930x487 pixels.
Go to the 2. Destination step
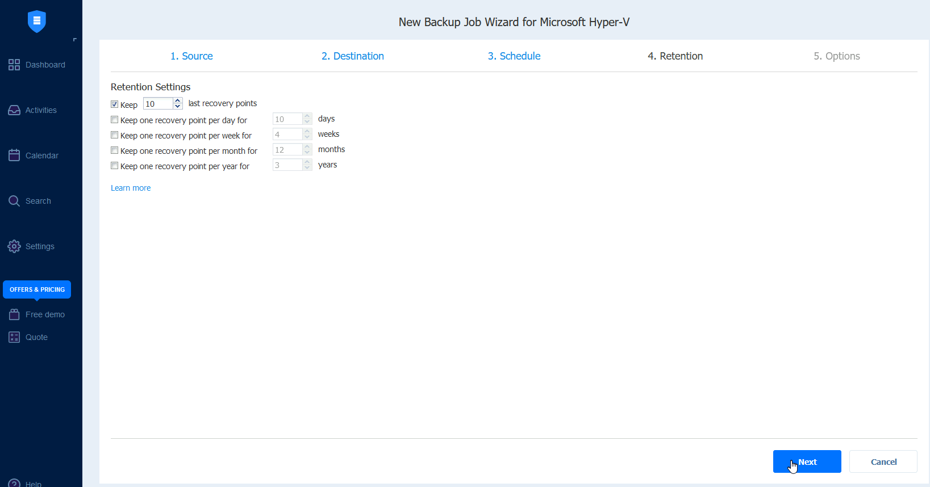[353, 56]
